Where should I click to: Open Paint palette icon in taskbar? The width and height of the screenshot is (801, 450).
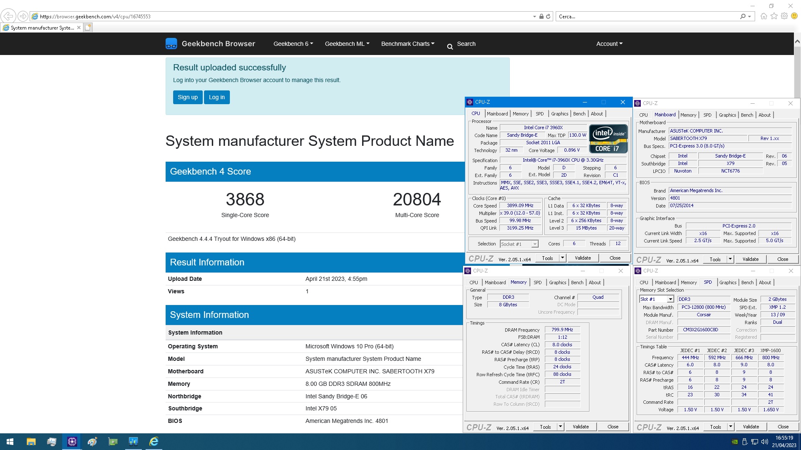pos(92,442)
